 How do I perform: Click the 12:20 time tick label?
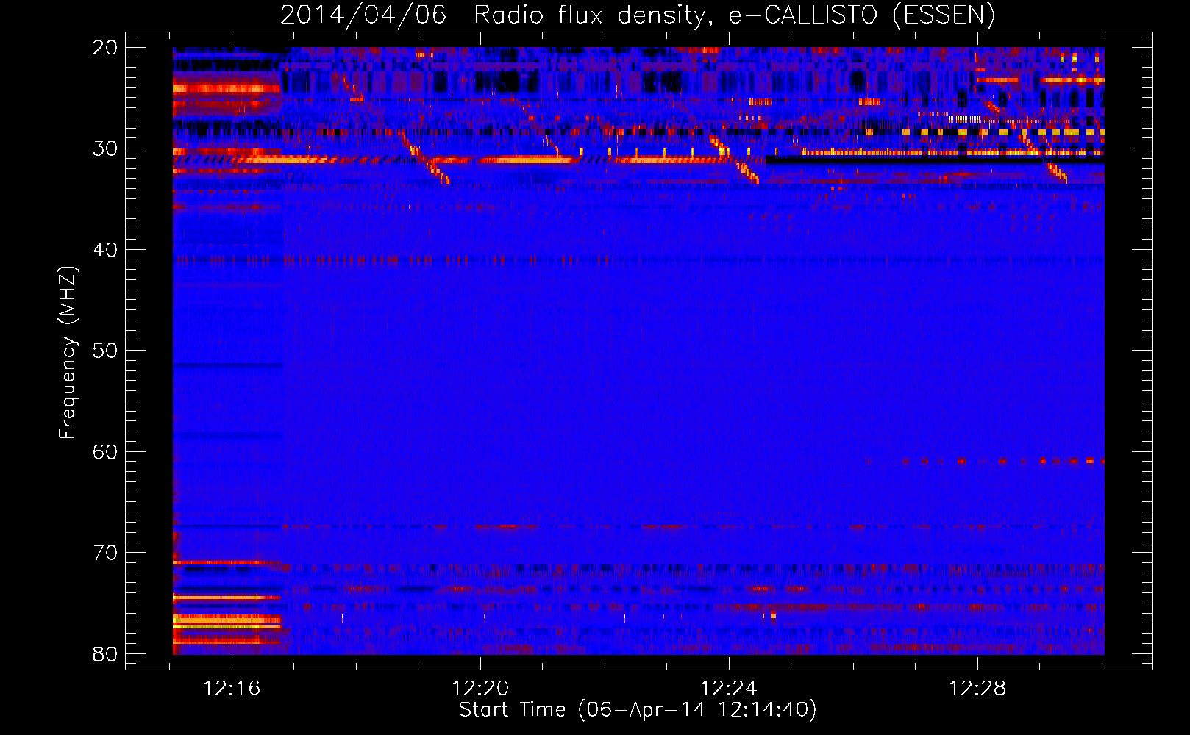pos(480,689)
